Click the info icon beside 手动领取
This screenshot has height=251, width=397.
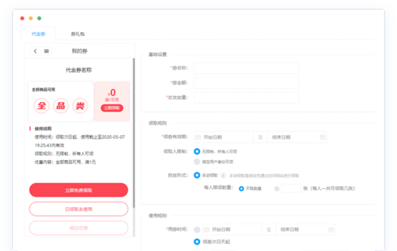tap(223, 175)
